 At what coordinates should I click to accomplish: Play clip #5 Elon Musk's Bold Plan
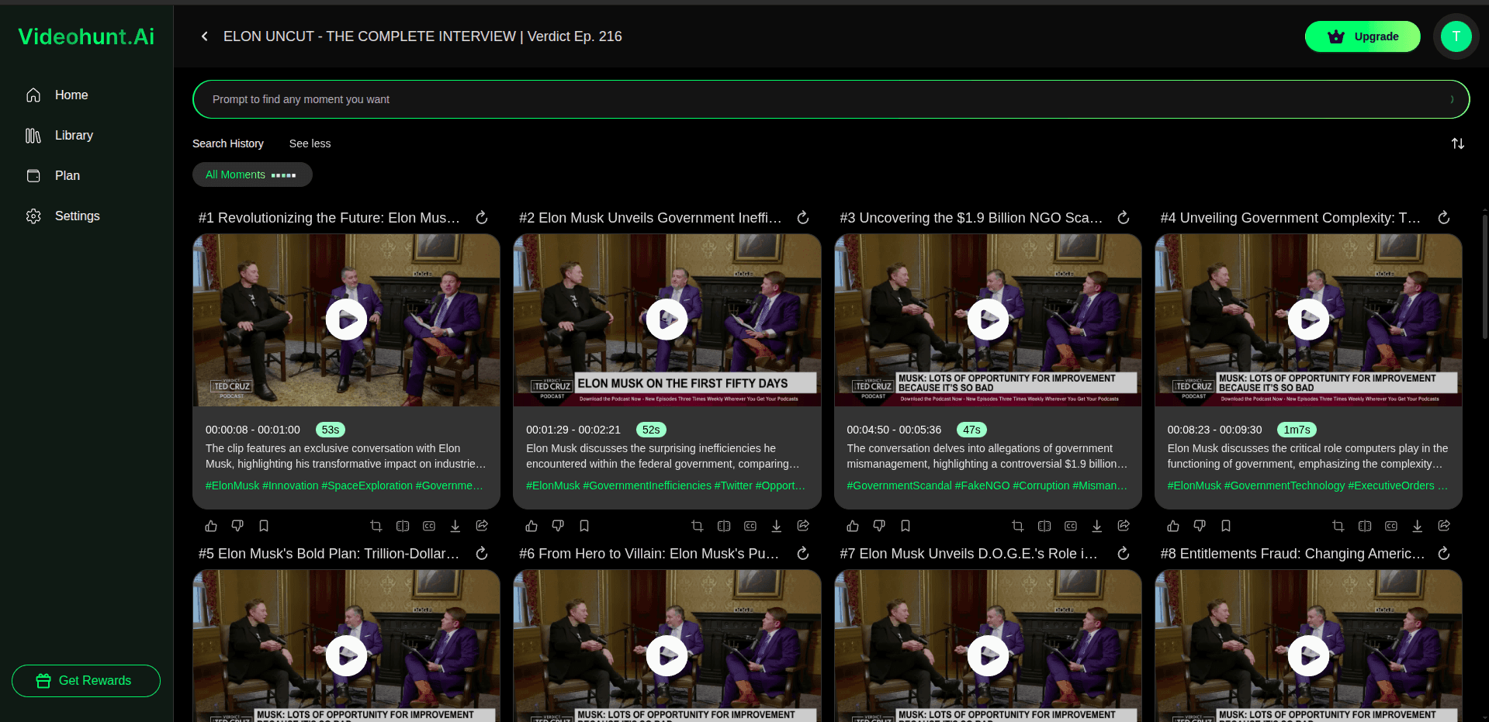coord(346,656)
